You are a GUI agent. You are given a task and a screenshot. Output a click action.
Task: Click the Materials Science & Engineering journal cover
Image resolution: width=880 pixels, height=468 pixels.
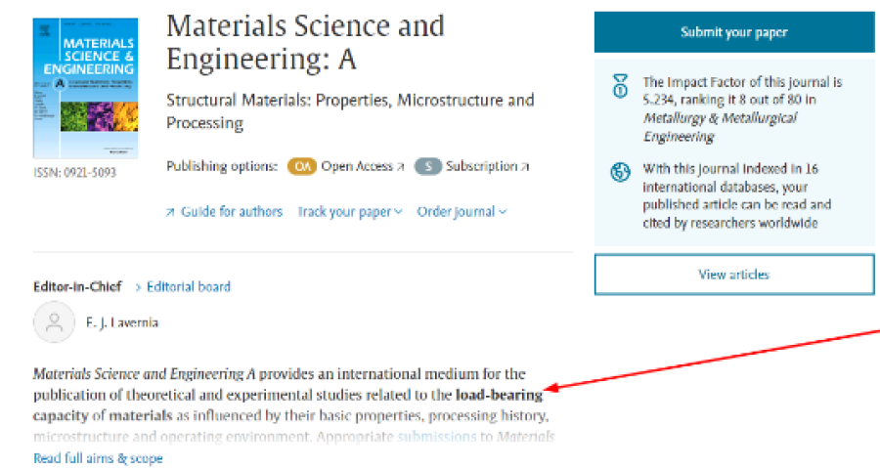85,88
